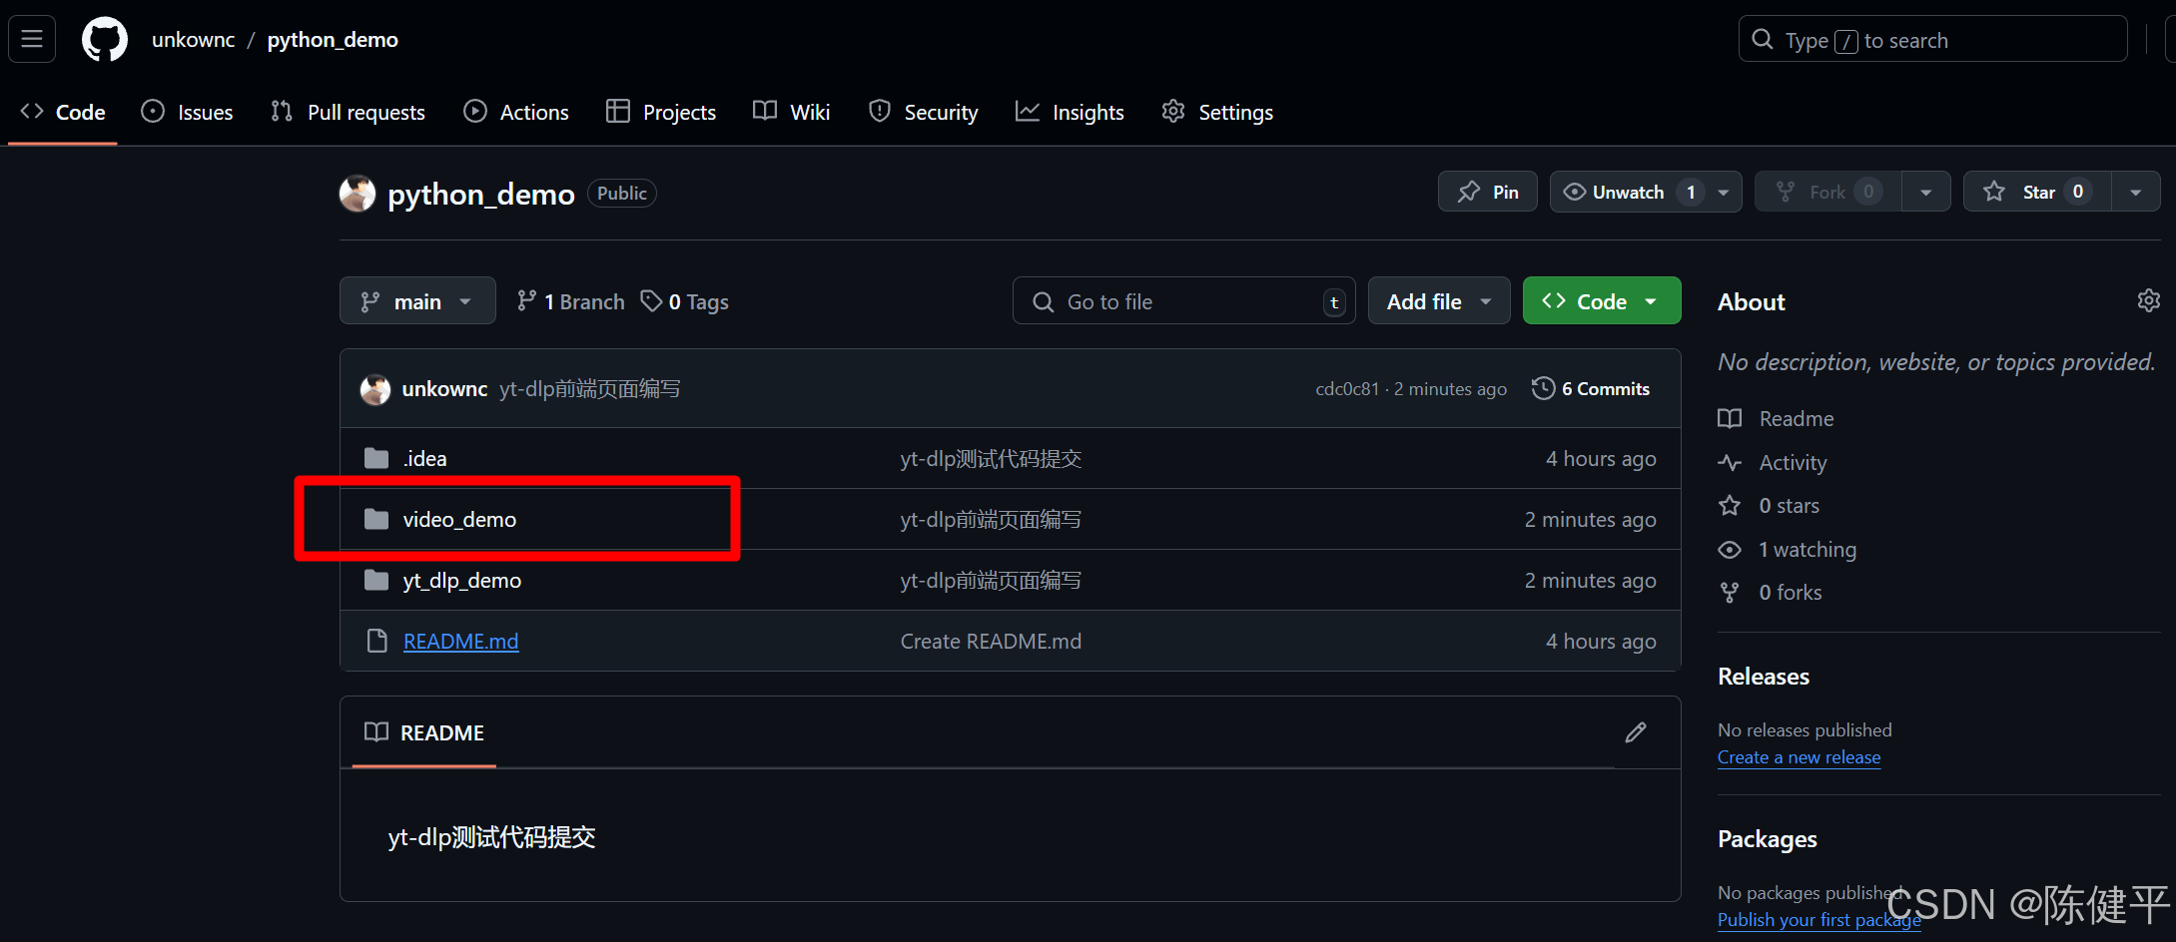Viewport: 2176px width, 942px height.
Task: Click the yt_dlp_demo folder icon
Action: [376, 581]
